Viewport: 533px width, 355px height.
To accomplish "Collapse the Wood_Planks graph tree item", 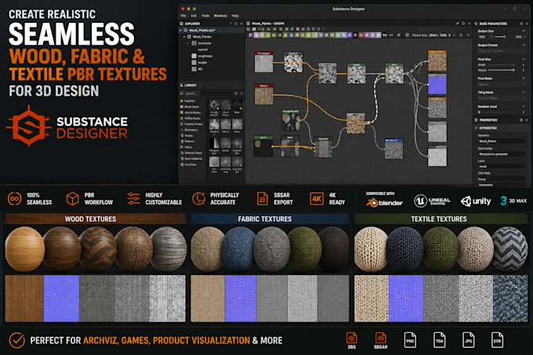I will pyautogui.click(x=184, y=37).
